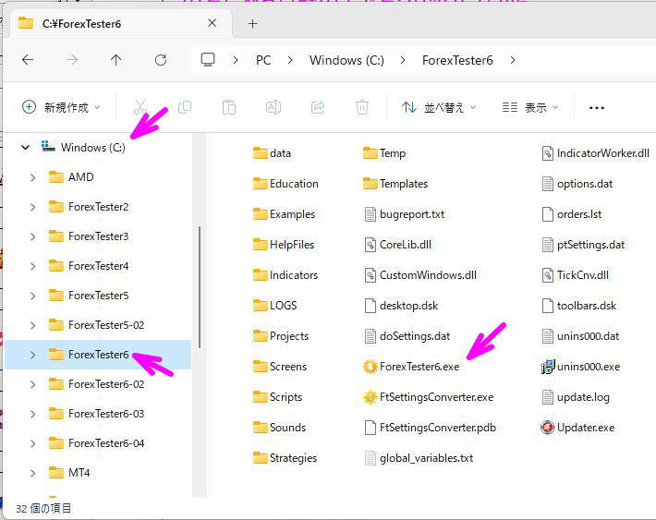This screenshot has height=520, width=656.
Task: Open the 表示 view dropdown
Action: click(x=529, y=107)
